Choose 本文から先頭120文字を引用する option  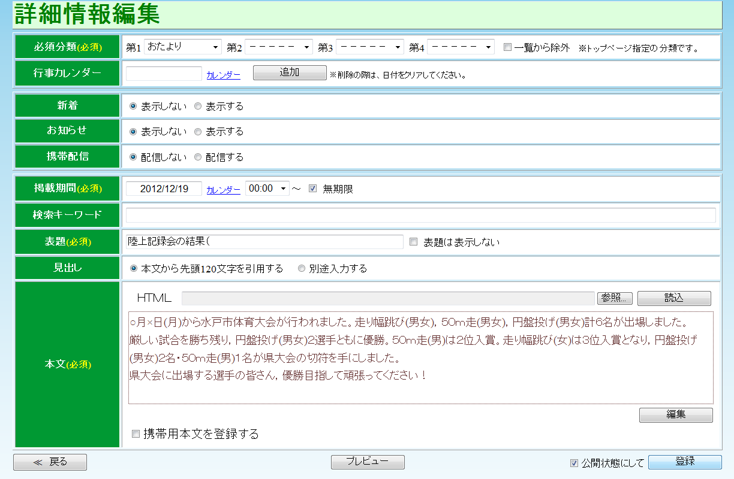(x=133, y=268)
